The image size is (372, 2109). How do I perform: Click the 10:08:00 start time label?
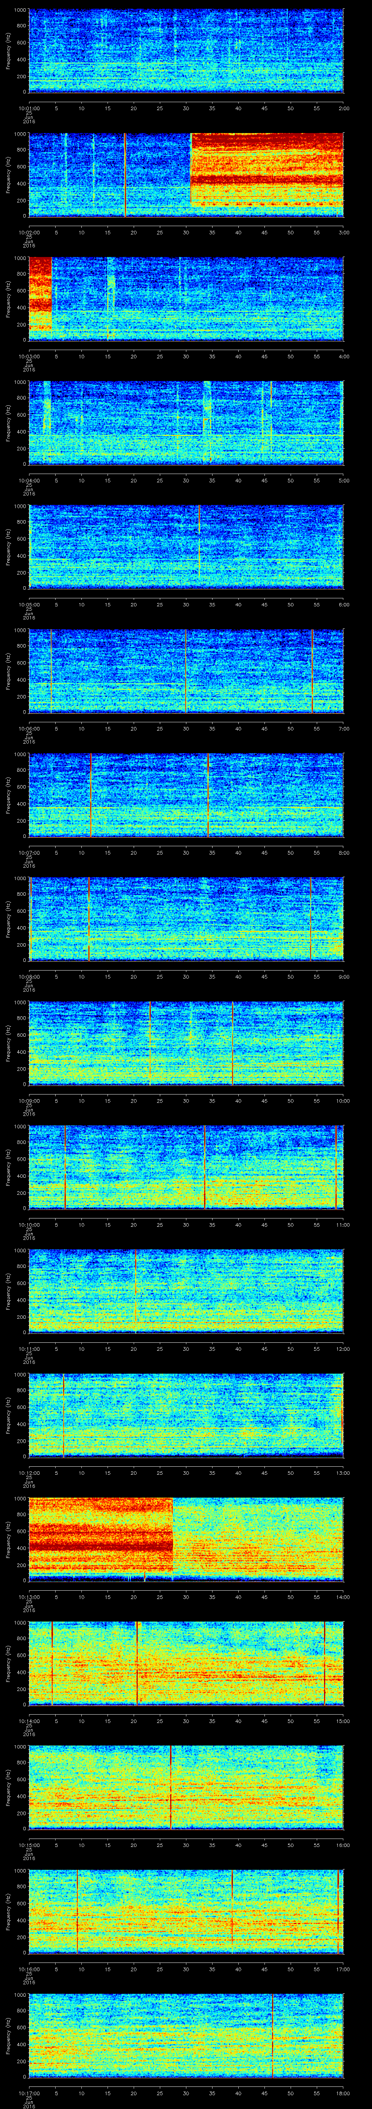tap(29, 977)
